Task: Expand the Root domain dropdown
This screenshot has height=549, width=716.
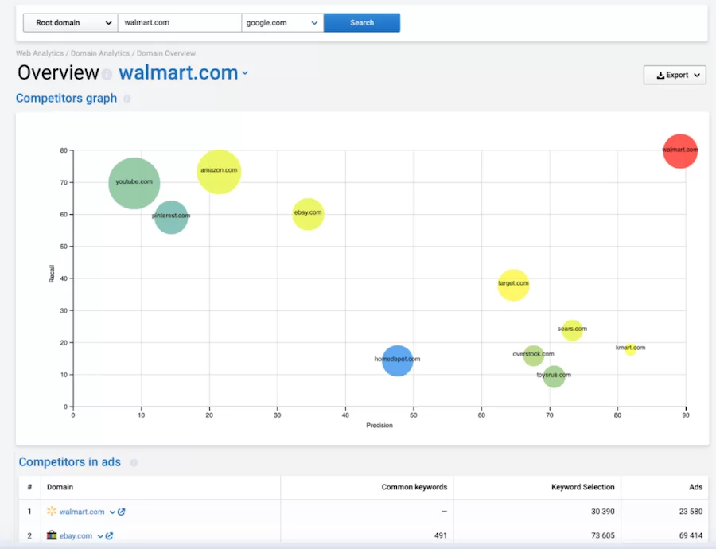Action: 70,23
